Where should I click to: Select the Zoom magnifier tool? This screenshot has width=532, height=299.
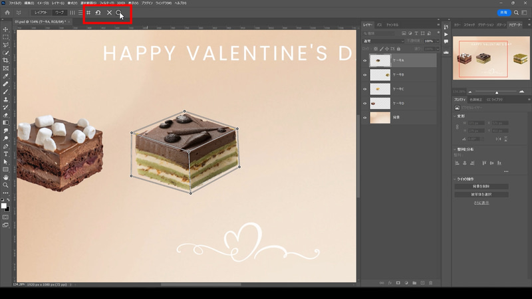6,185
